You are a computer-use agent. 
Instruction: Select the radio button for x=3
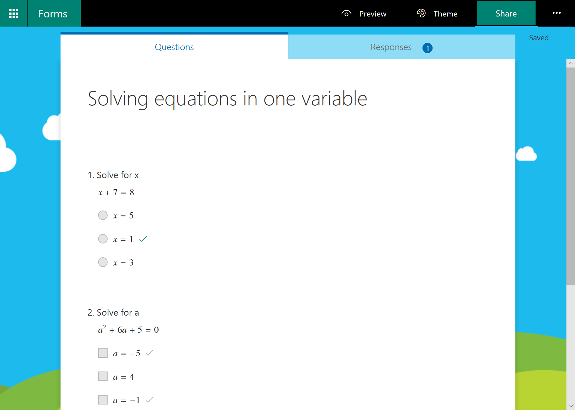[103, 262]
